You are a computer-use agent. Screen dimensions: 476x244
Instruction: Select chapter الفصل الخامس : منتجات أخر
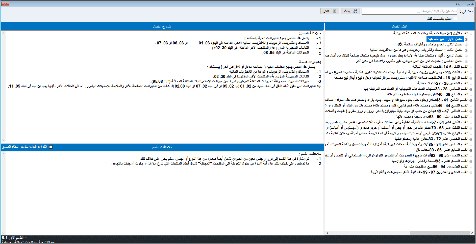coord(410,61)
